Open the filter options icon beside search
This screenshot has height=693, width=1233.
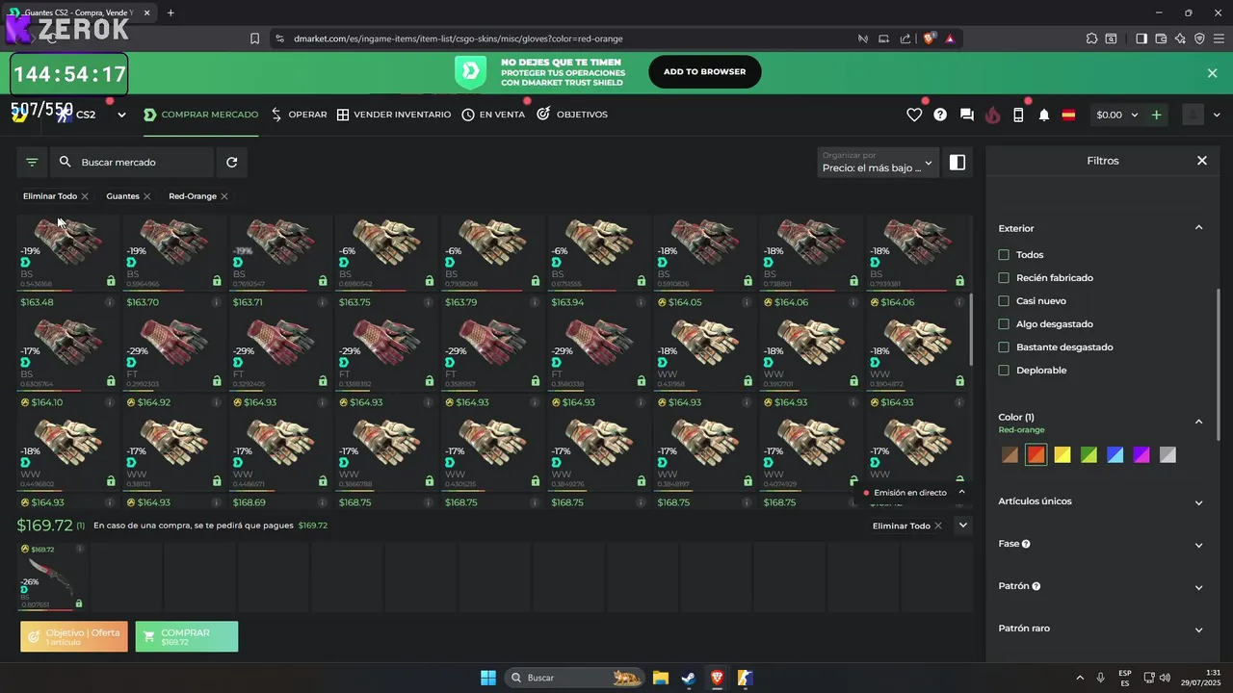click(x=32, y=163)
